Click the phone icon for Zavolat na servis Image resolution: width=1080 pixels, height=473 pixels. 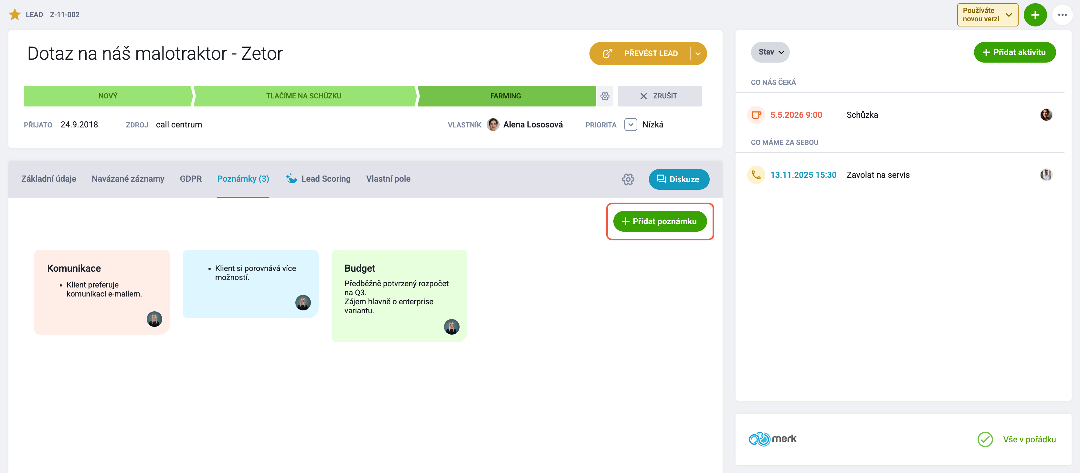pyautogui.click(x=756, y=175)
